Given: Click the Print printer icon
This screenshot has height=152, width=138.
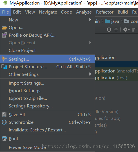Looking at the screenshot, I should pyautogui.click(x=4, y=138).
